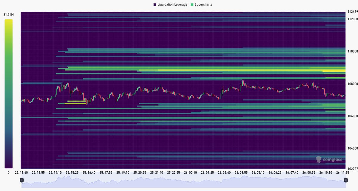The height and width of the screenshot is (191, 358).
Task: Toggle the Liquidation Leverage legend entry
Action: coord(170,4)
